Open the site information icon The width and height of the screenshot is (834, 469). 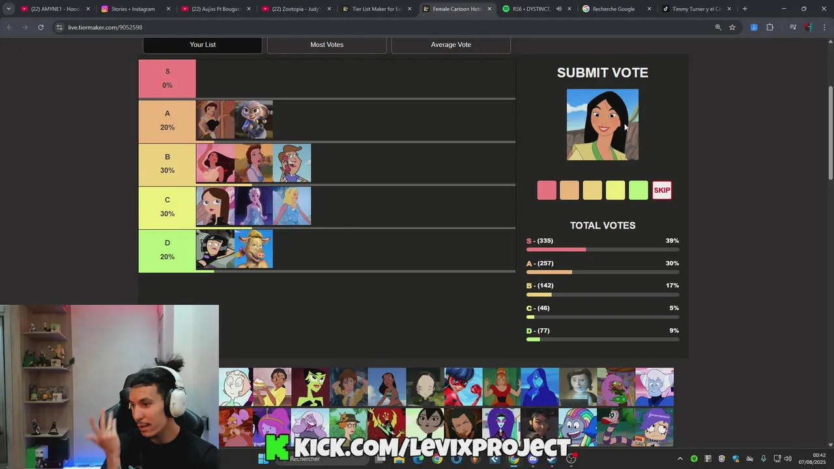pyautogui.click(x=59, y=27)
